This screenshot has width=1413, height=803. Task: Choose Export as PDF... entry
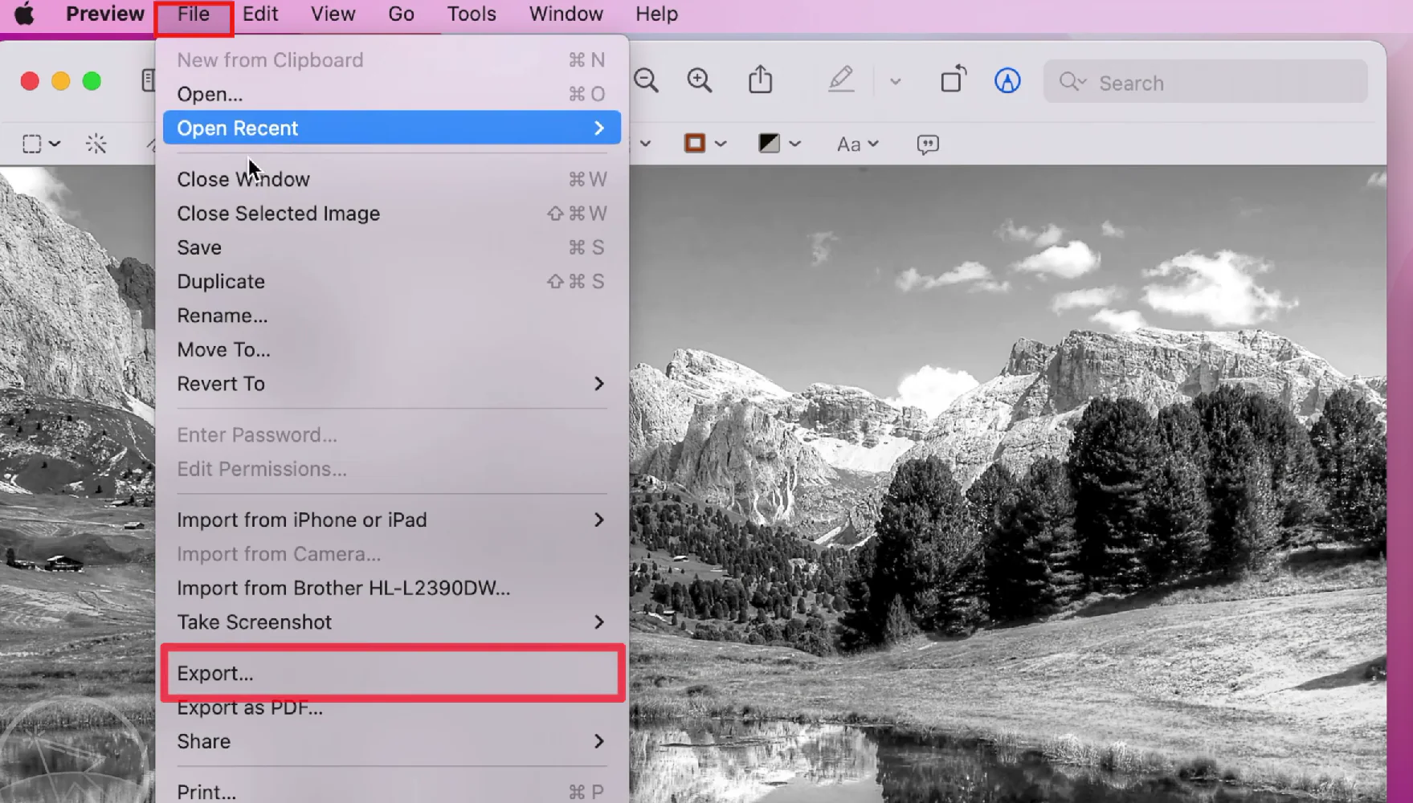tap(392, 707)
